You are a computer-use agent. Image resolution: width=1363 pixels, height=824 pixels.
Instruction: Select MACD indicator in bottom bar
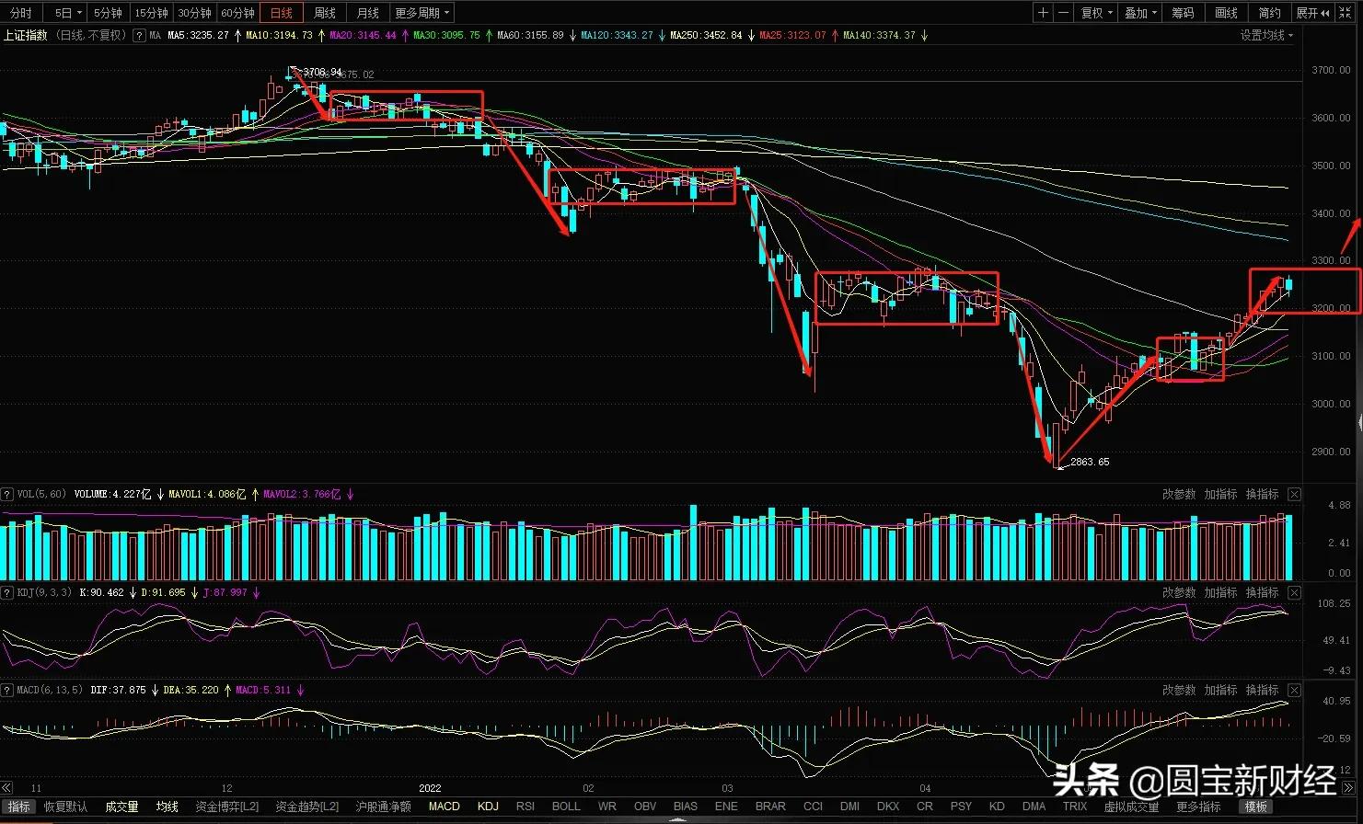point(445,807)
